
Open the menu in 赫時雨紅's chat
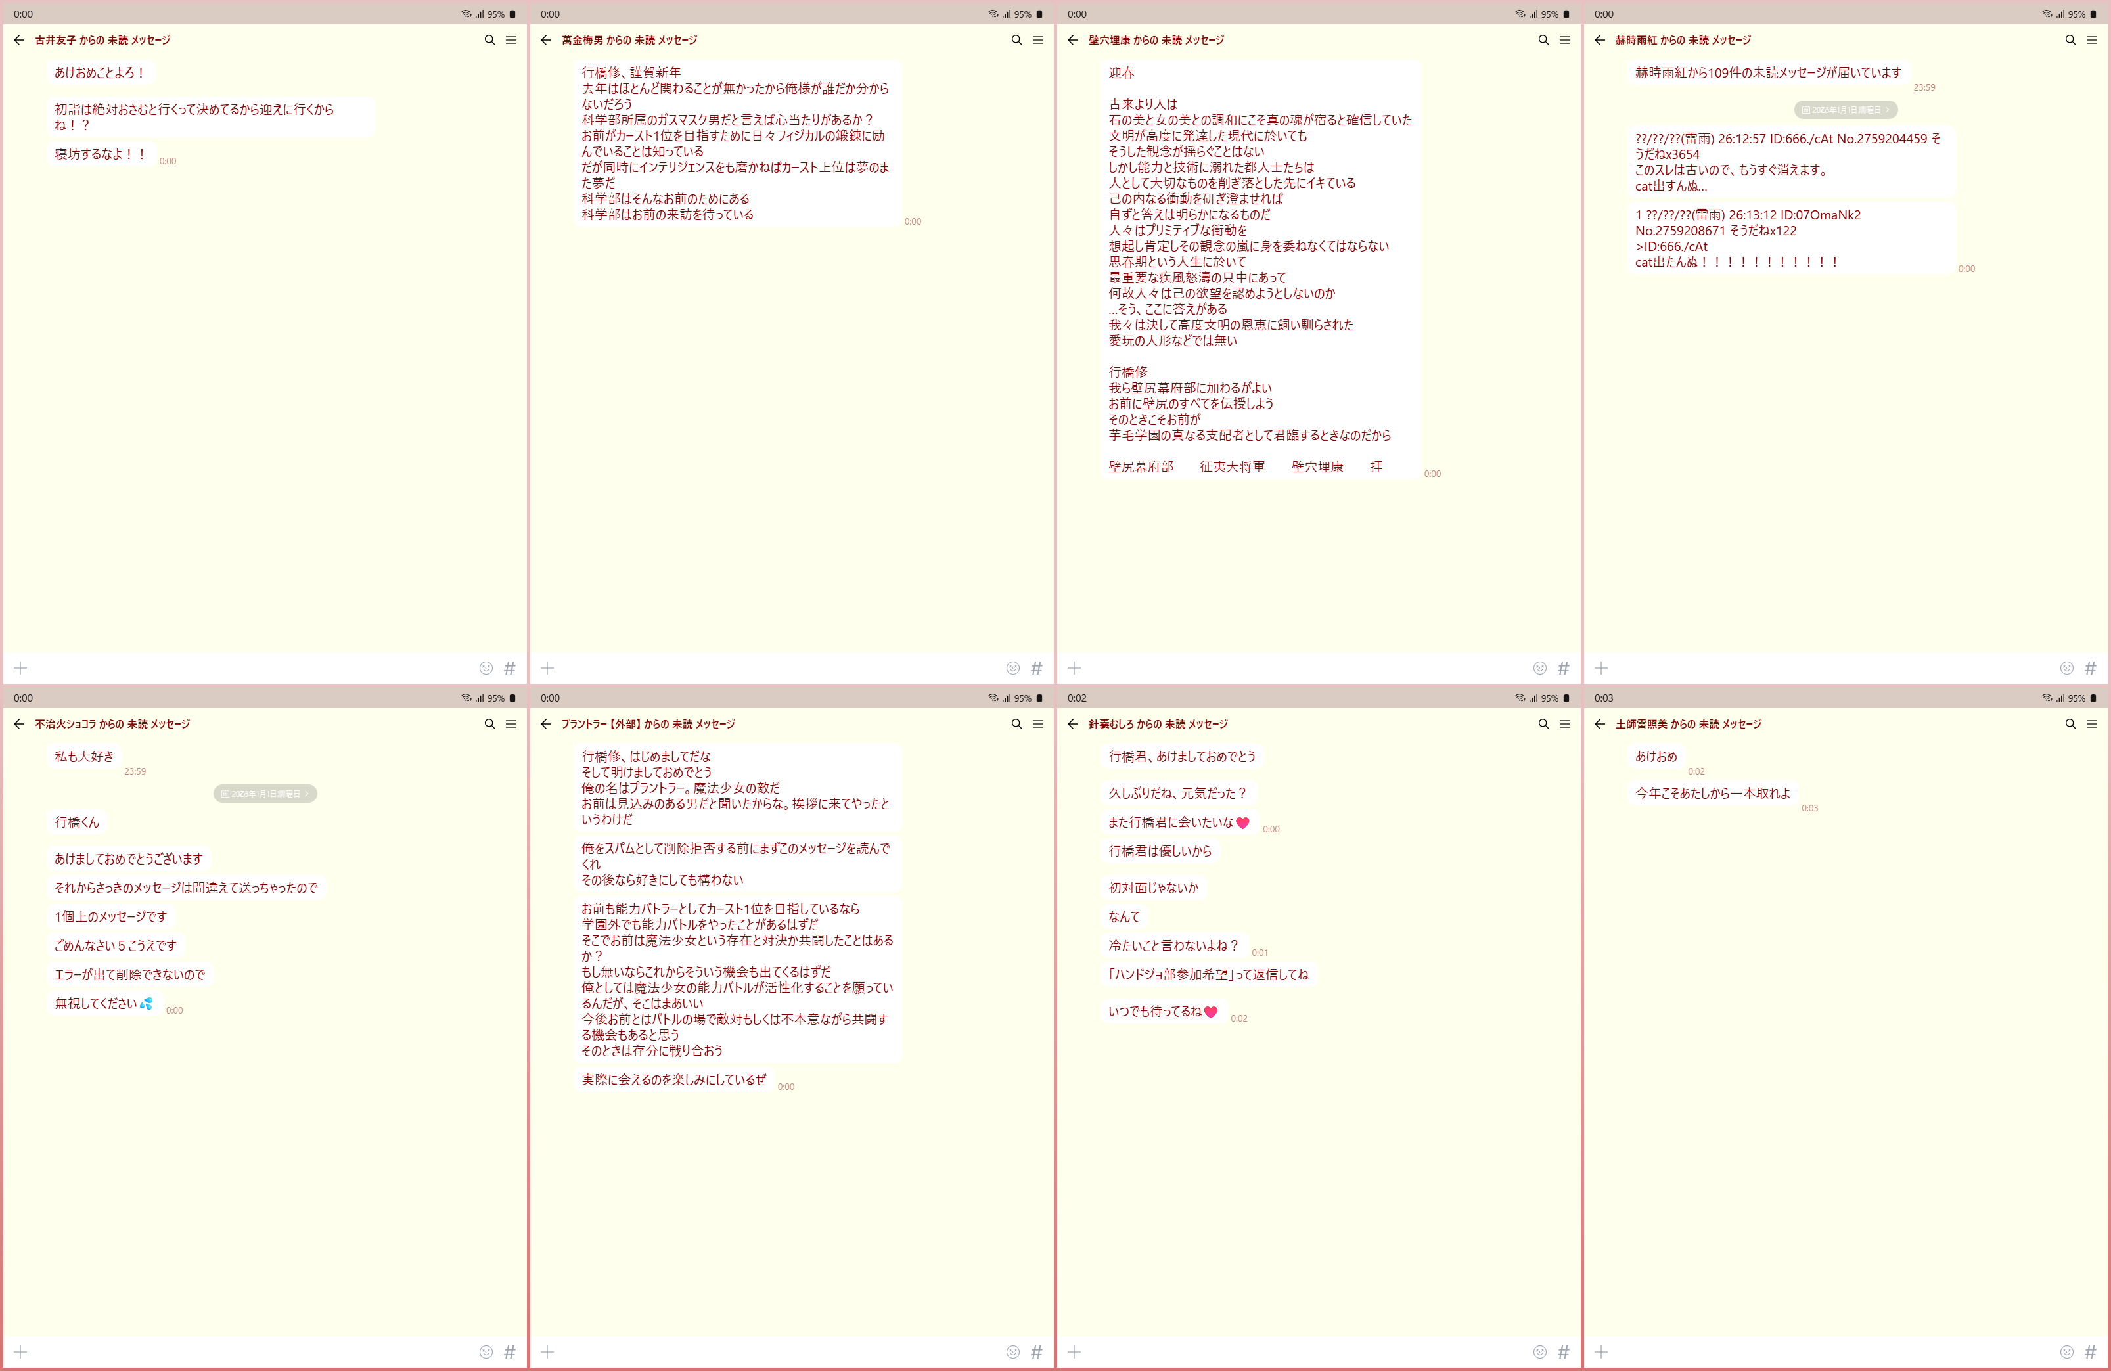[2091, 40]
